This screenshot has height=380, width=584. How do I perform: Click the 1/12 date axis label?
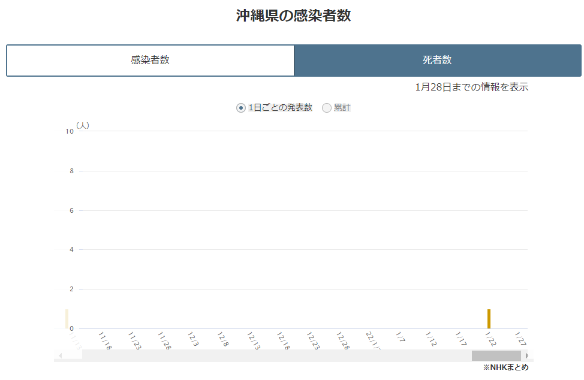[431, 339]
